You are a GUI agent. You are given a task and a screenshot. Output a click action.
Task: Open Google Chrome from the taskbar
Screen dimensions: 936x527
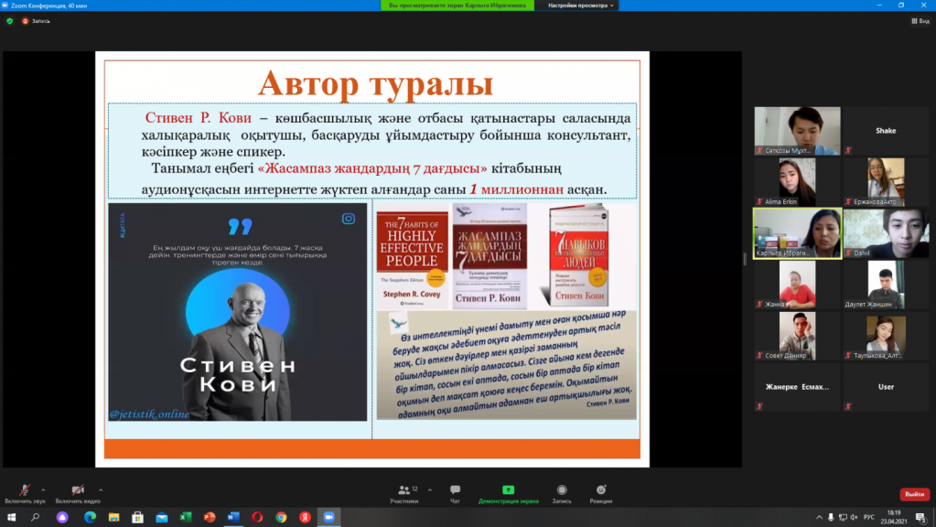point(281,518)
